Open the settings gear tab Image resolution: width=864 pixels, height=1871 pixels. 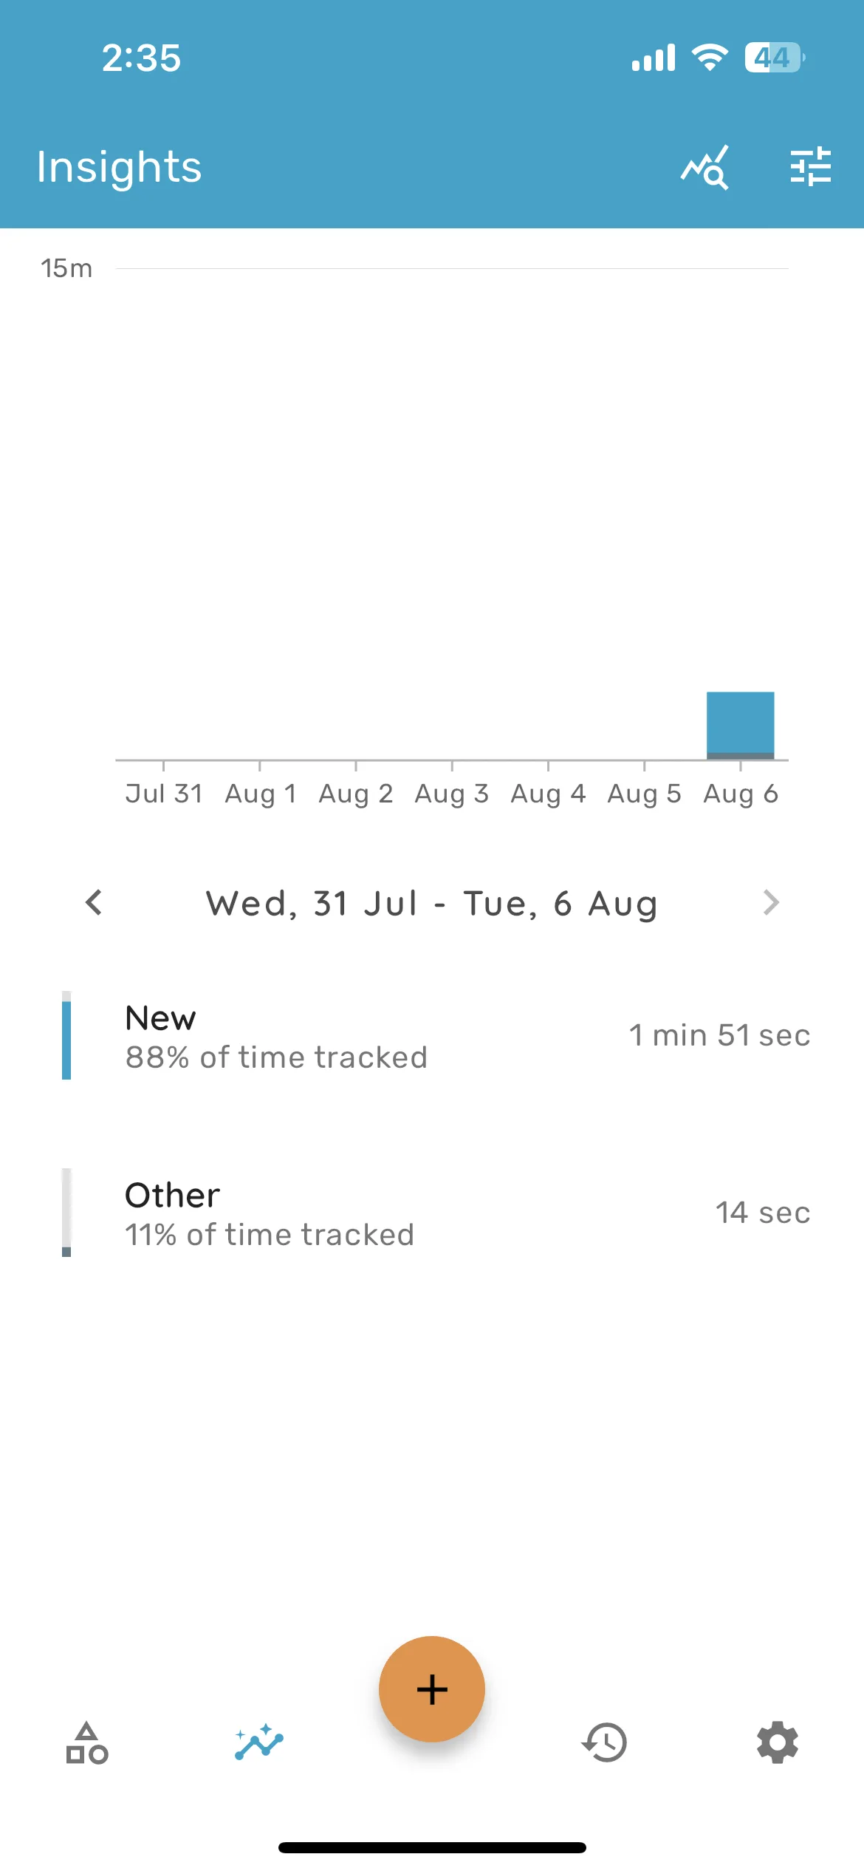[778, 1743]
